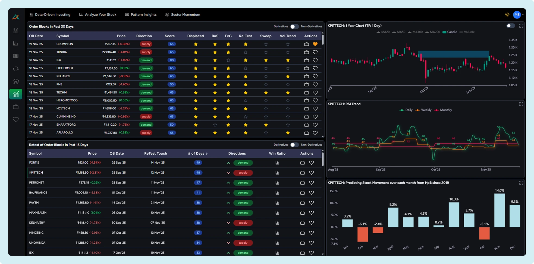The image size is (534, 264).
Task: Open the heart watchlist icon in sidebar
Action: pyautogui.click(x=16, y=119)
